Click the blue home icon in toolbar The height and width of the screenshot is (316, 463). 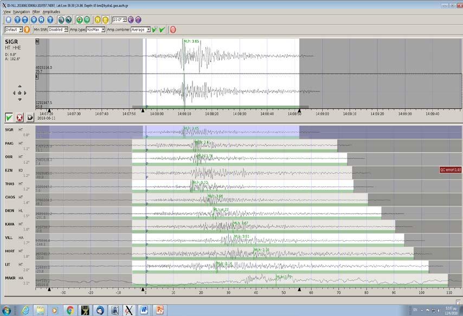pos(9,19)
